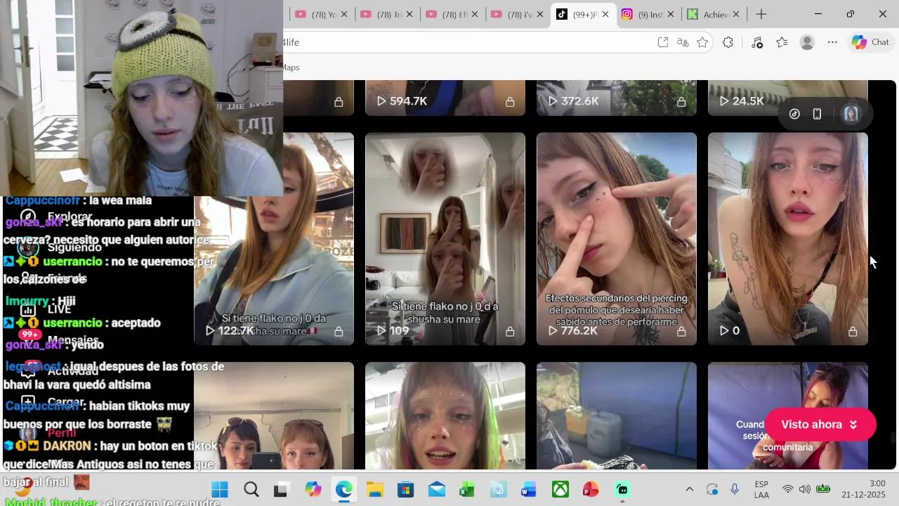899x506 pixels.
Task: Click lock icon on 372.6K video
Action: (x=681, y=102)
